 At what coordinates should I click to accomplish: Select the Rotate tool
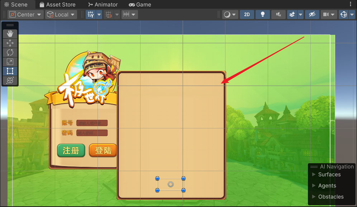tap(10, 52)
